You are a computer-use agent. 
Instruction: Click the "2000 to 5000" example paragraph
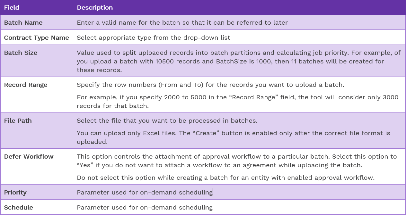237,101
